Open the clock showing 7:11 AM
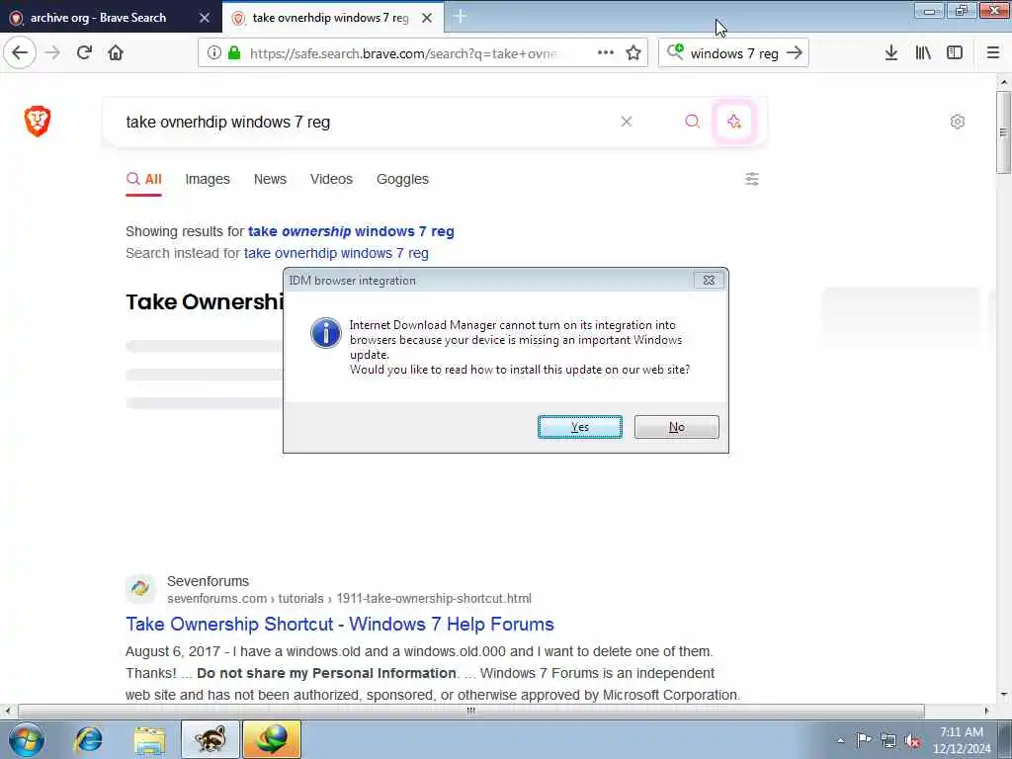The height and width of the screenshot is (759, 1012). click(962, 740)
